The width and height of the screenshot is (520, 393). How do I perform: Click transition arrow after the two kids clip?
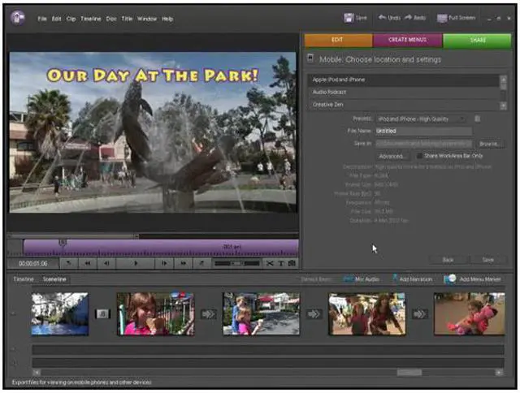(x=314, y=313)
